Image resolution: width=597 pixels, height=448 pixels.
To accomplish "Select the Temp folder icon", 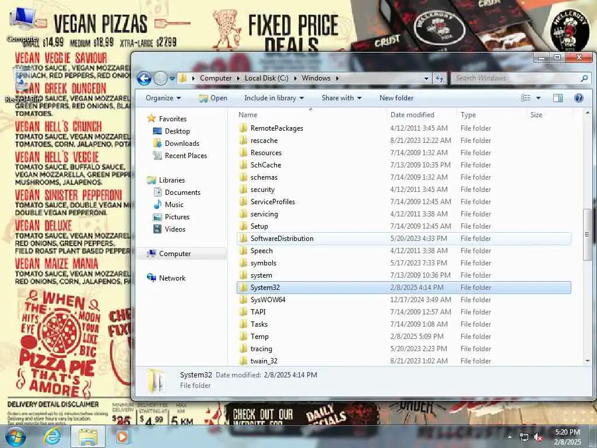I will click(243, 337).
